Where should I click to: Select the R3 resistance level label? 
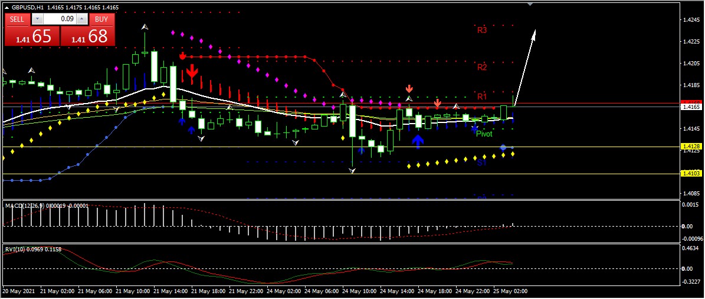pyautogui.click(x=482, y=30)
